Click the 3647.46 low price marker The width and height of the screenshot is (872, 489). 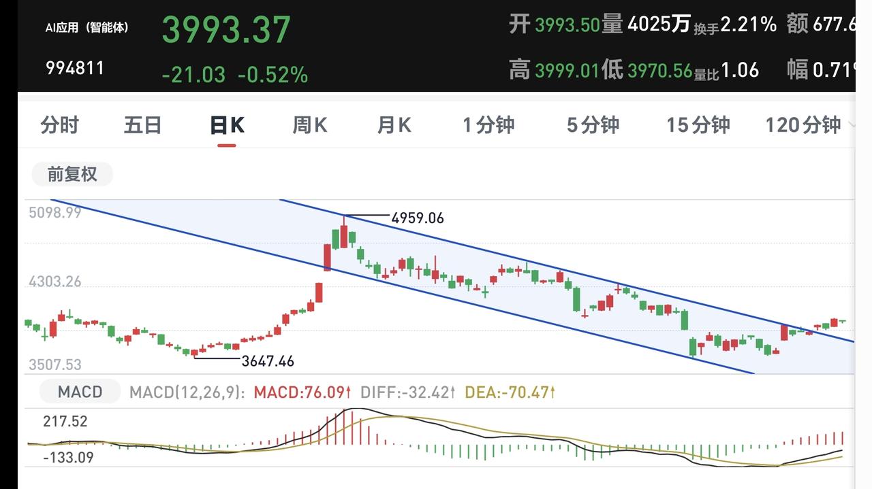pyautogui.click(x=268, y=361)
